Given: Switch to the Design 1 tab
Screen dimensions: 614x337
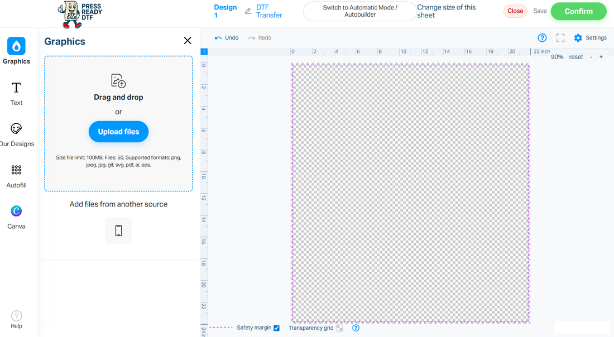Looking at the screenshot, I should click(226, 11).
